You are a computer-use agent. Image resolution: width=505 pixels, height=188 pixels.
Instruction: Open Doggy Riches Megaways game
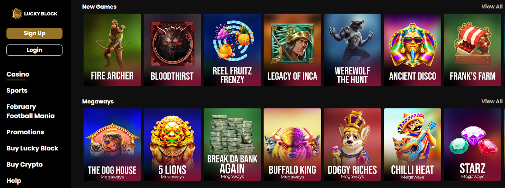[352, 144]
